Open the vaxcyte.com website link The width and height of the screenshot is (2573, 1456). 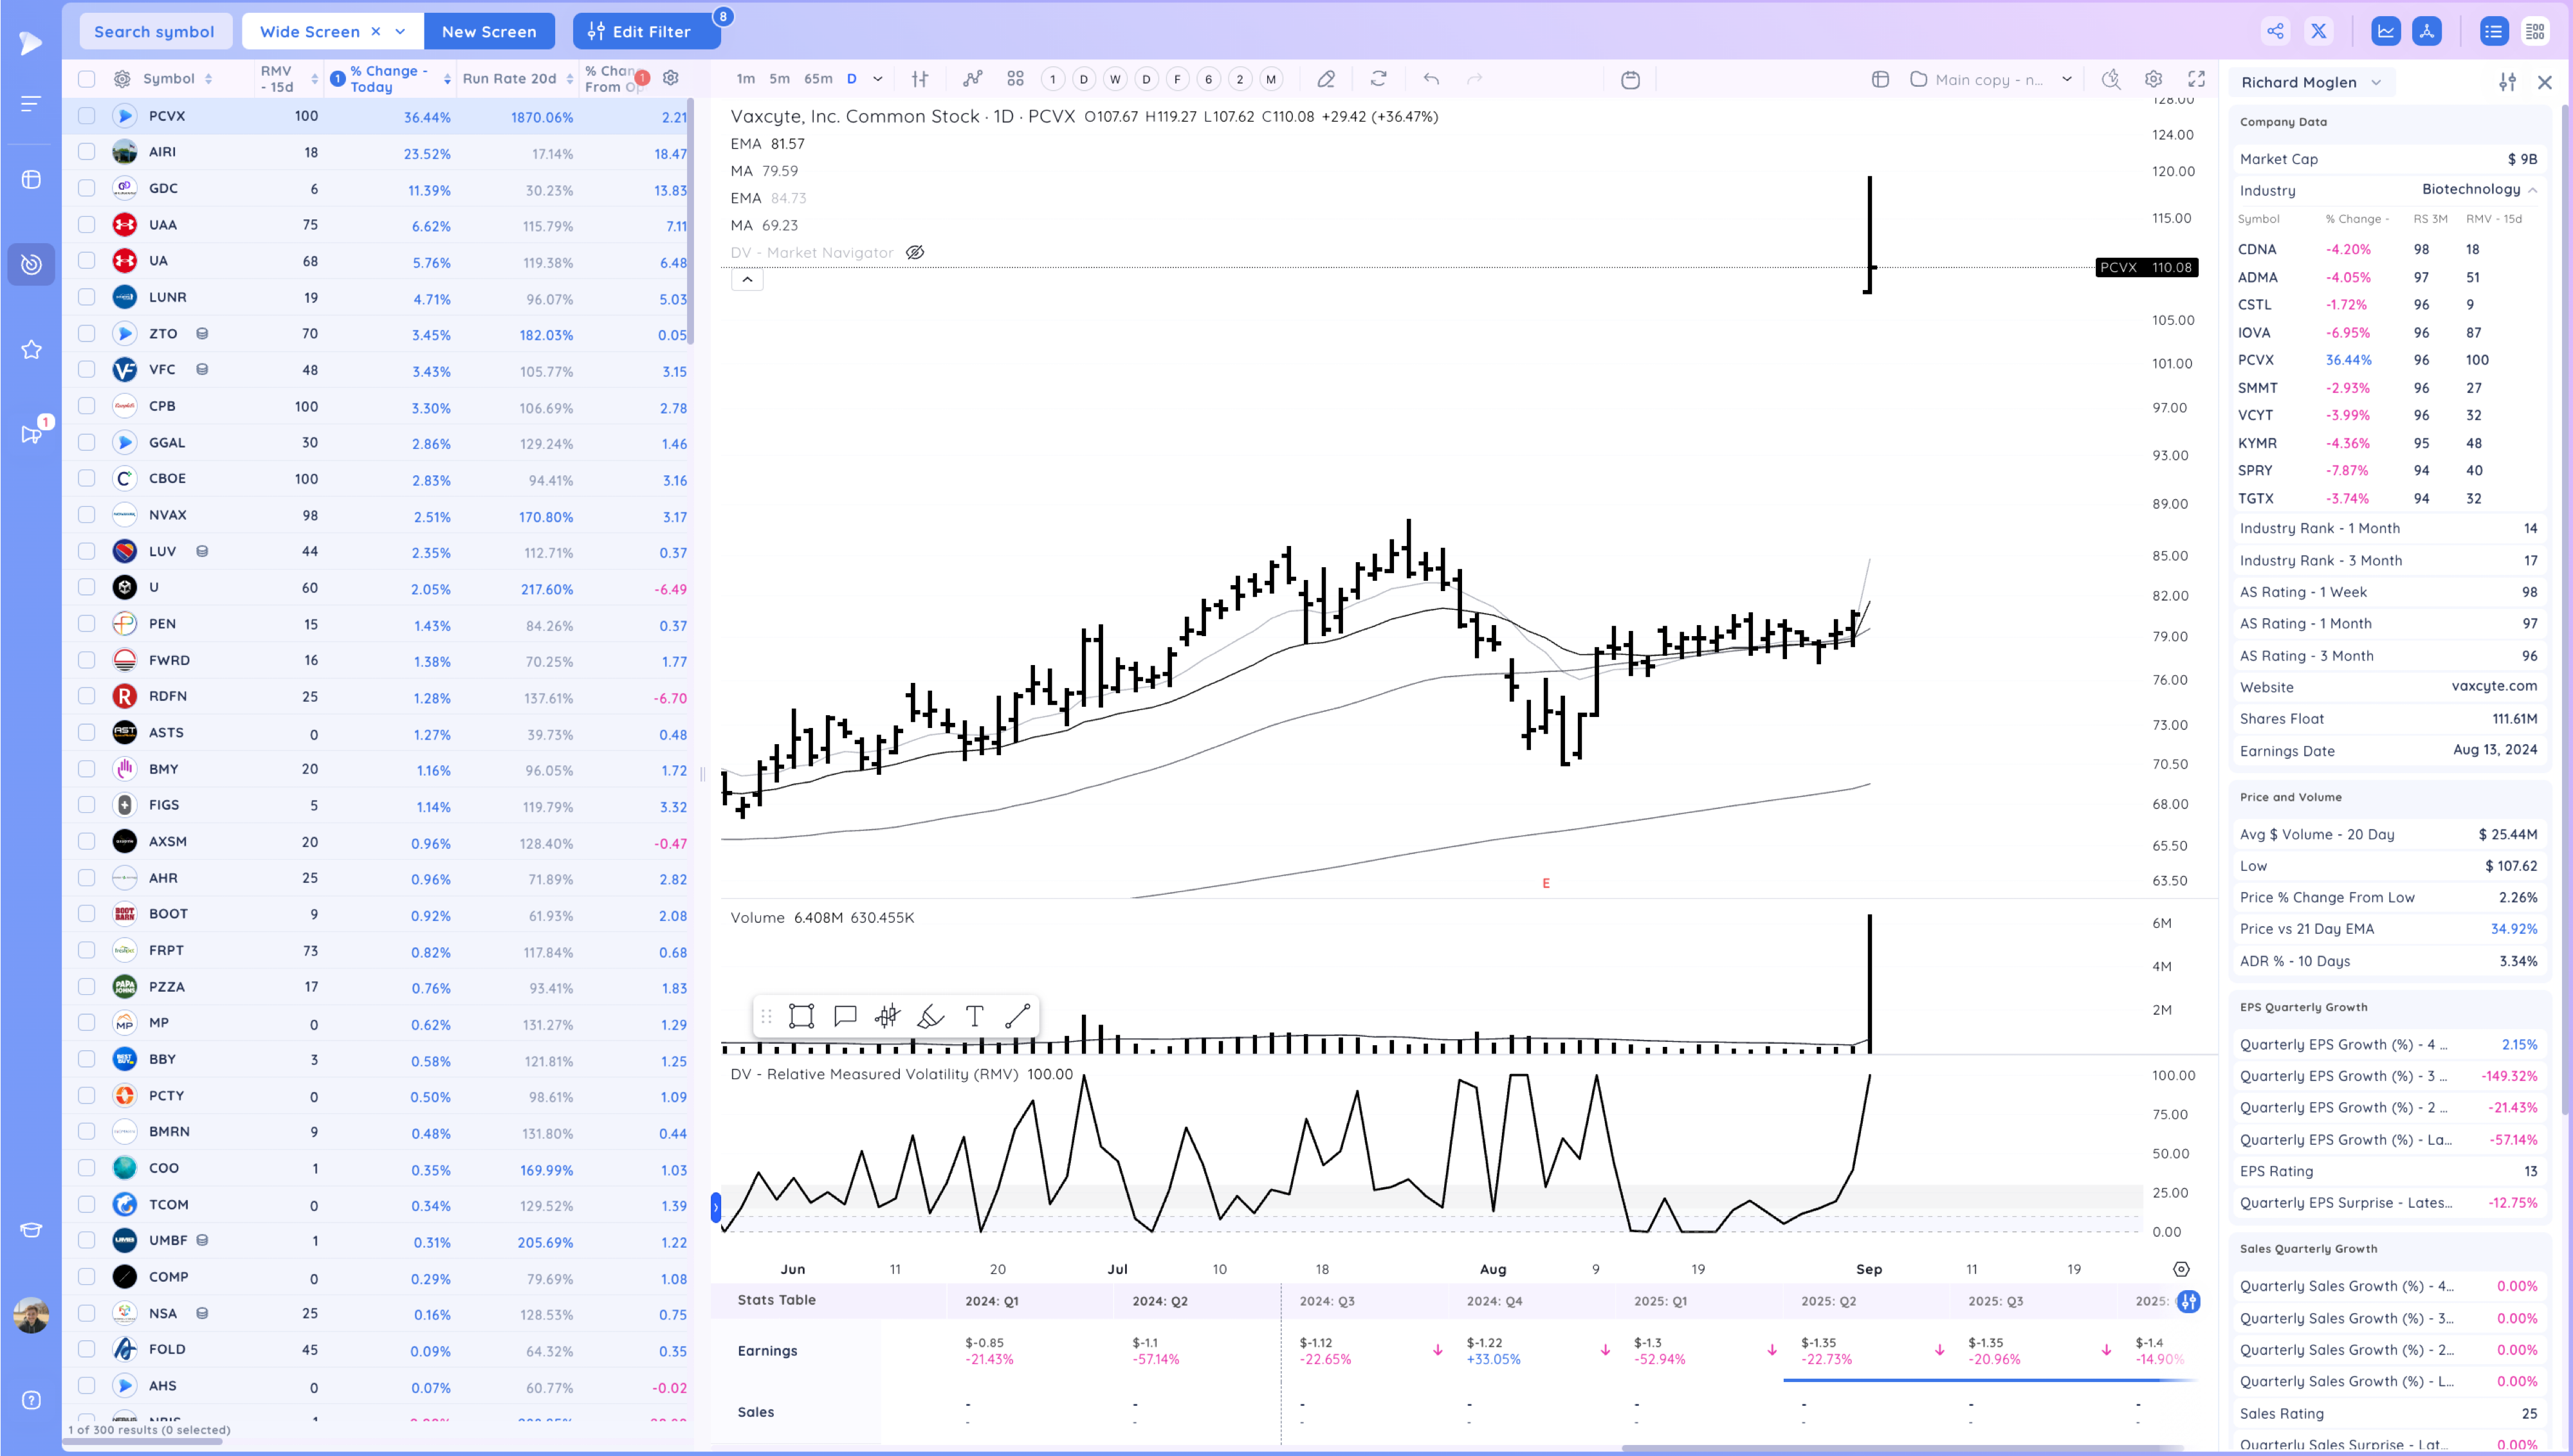pos(2493,686)
